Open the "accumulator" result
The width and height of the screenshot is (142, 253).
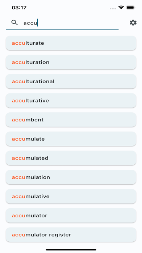click(x=71, y=216)
